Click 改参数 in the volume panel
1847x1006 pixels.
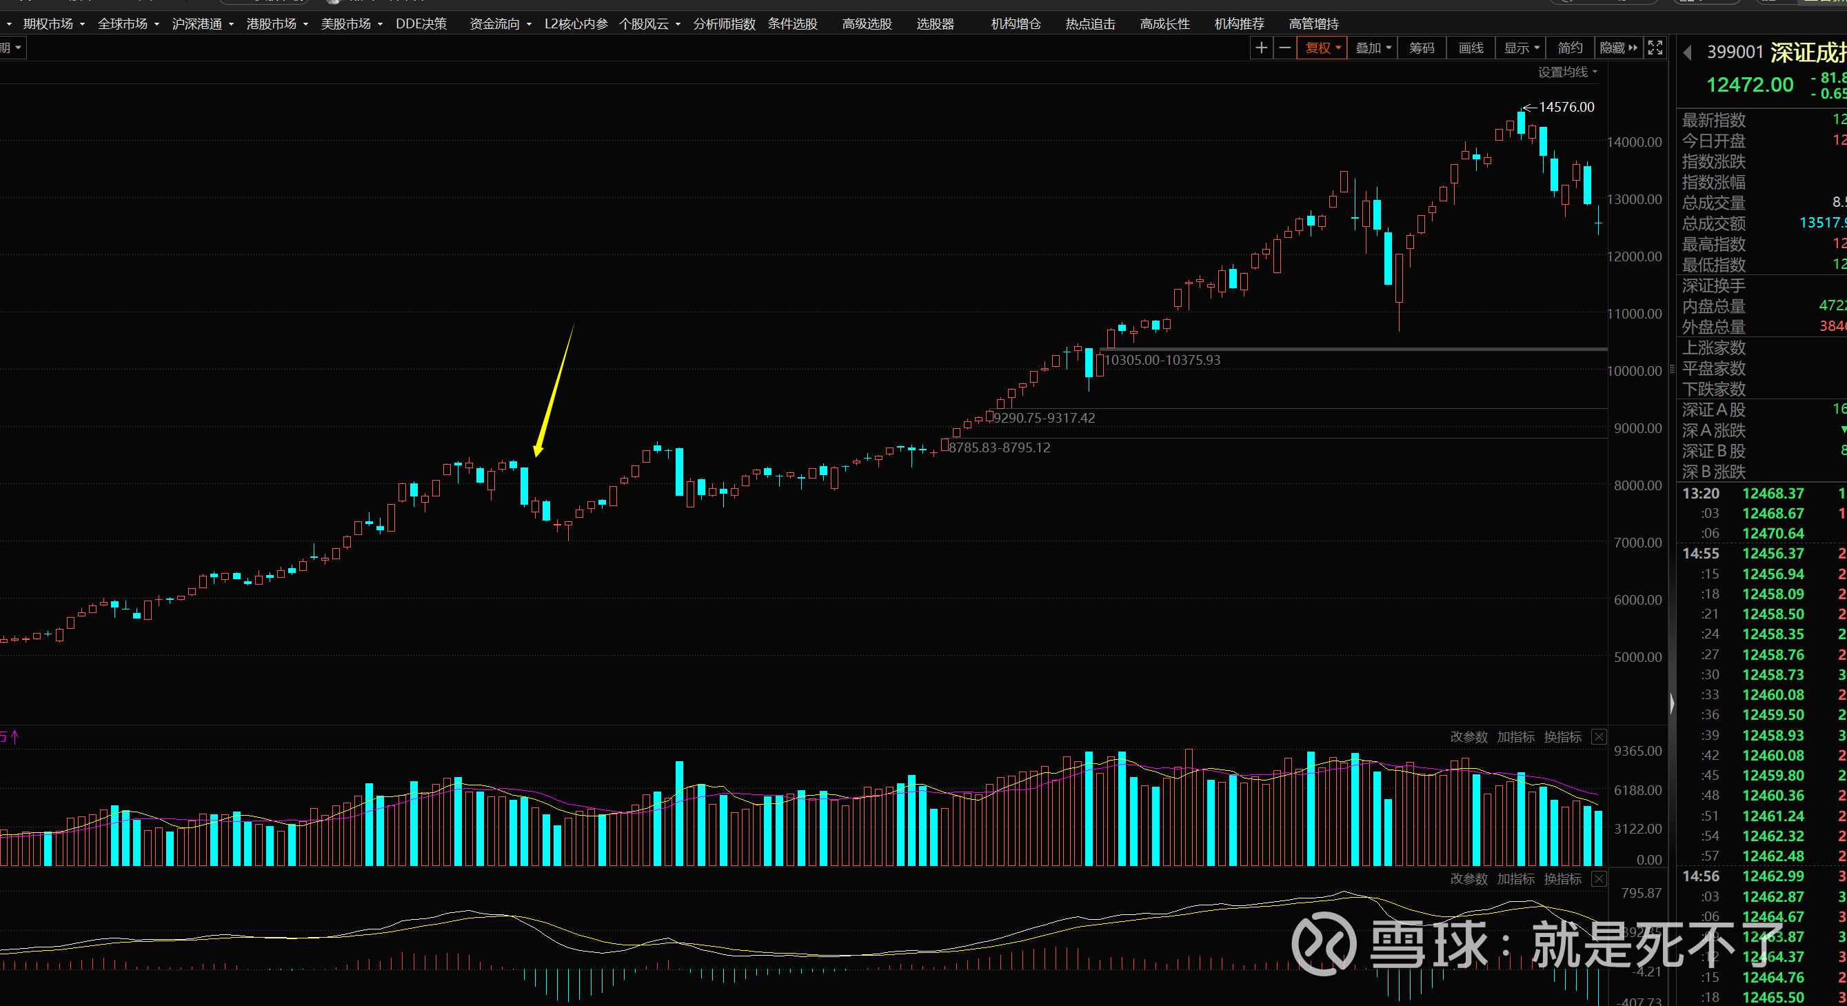(x=1468, y=737)
